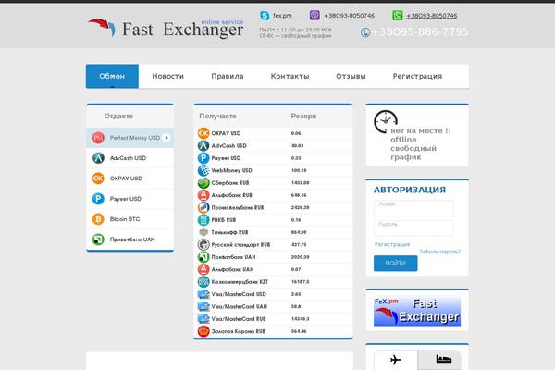This screenshot has height=370, width=555.
Task: Open the Контакты menu item
Action: coord(290,76)
